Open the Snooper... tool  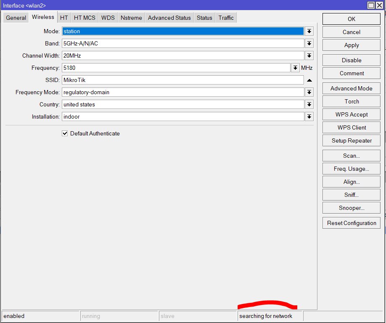click(x=351, y=208)
